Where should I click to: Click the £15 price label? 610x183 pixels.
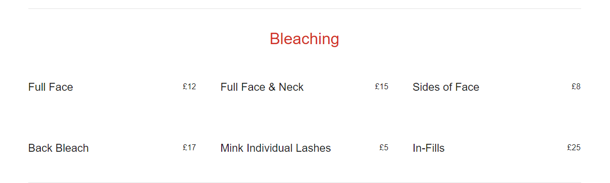(382, 87)
